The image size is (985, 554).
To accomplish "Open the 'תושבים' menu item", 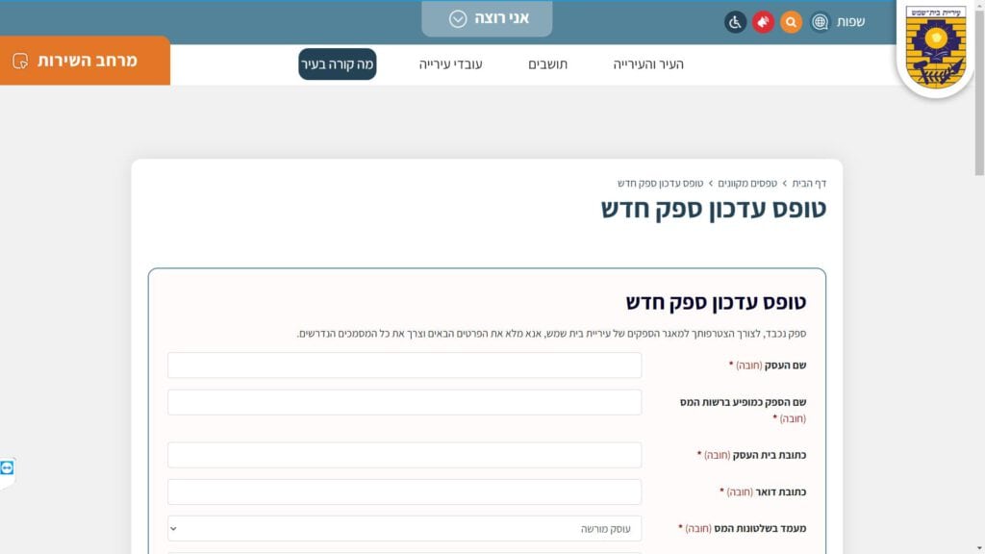I will click(547, 64).
